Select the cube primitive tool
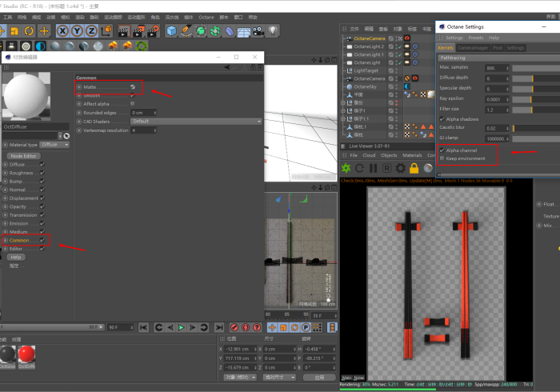 [172, 31]
